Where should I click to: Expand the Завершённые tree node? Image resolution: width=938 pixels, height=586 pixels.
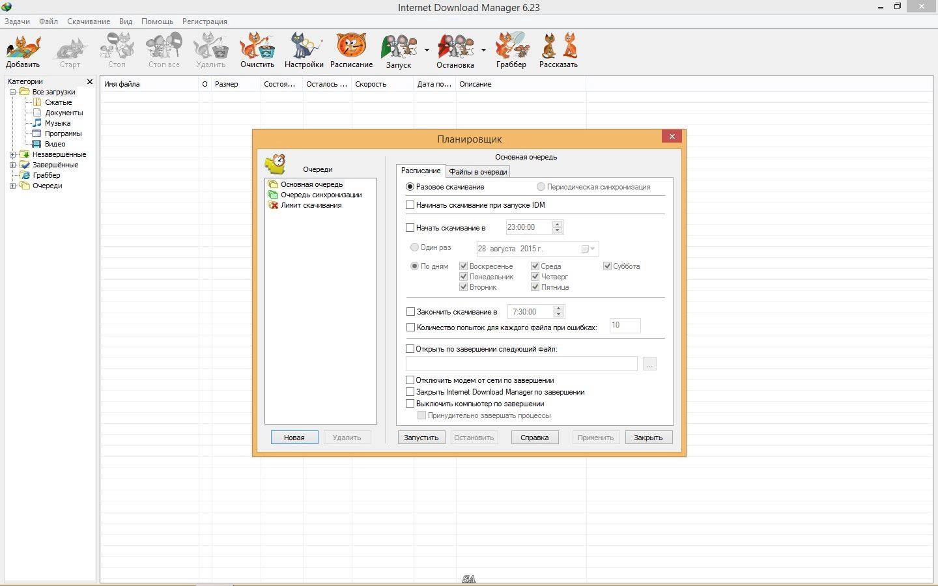(12, 165)
